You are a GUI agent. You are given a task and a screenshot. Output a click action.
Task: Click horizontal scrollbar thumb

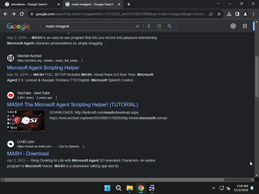pyautogui.click(x=114, y=180)
